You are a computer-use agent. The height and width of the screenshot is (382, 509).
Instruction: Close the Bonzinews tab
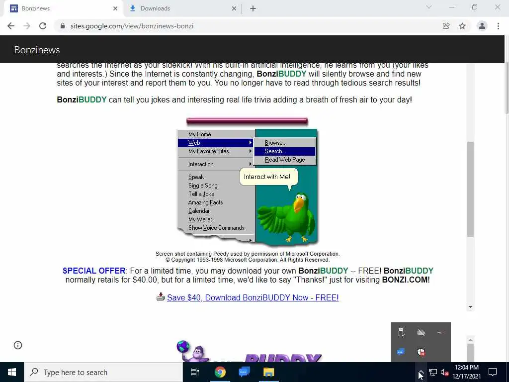[115, 8]
